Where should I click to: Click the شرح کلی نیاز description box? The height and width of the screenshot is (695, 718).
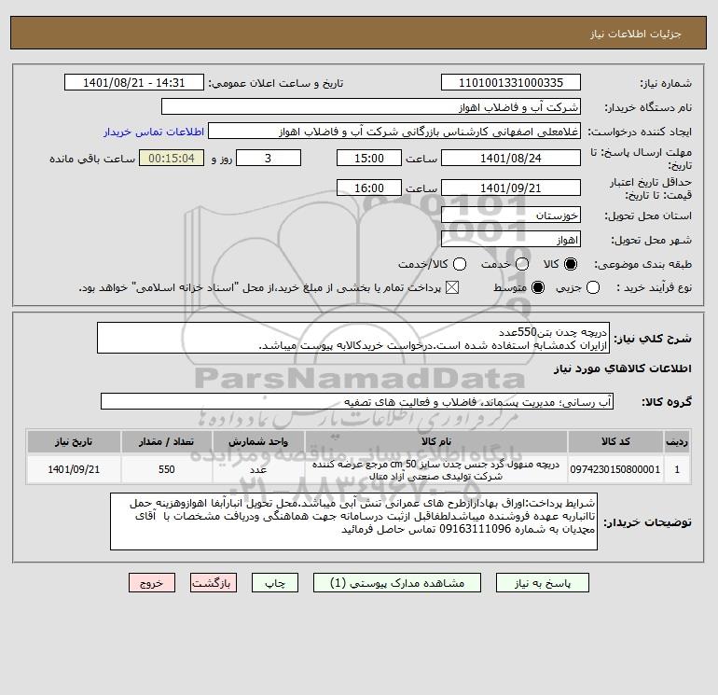[353, 338]
